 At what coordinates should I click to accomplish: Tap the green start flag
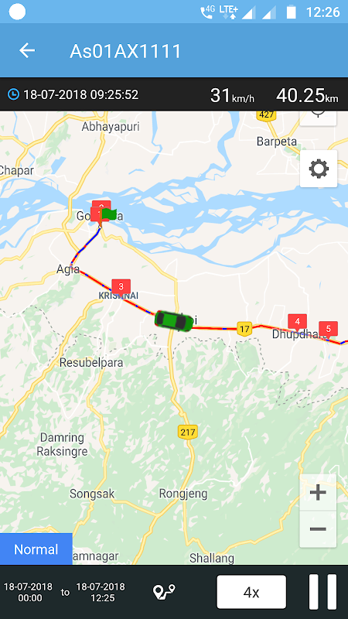pyautogui.click(x=107, y=215)
